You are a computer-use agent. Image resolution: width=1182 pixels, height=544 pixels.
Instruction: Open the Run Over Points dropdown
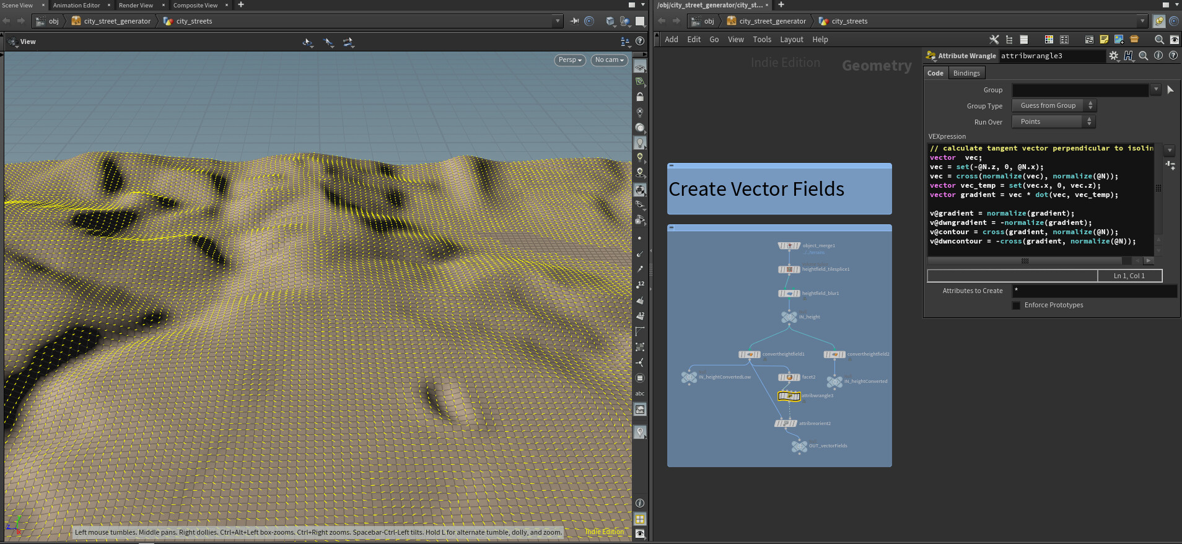1054,122
